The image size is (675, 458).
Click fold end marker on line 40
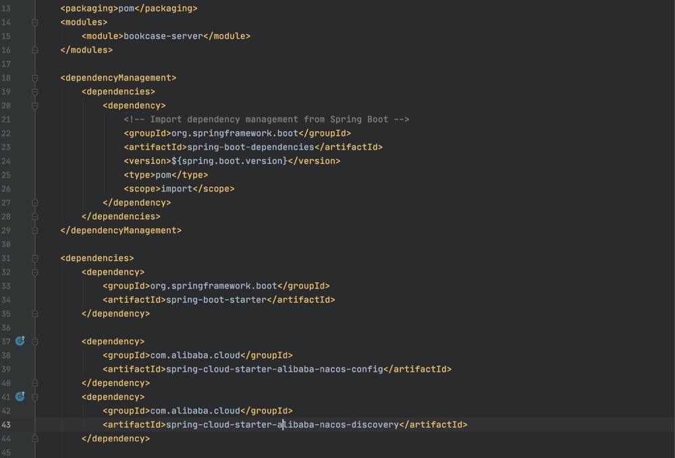tap(35, 382)
